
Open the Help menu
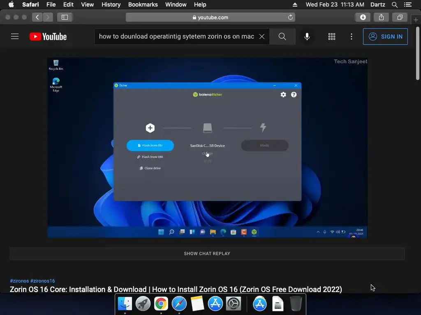click(200, 5)
